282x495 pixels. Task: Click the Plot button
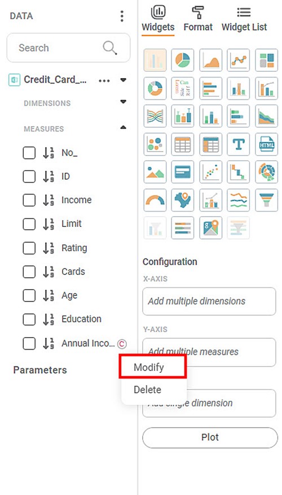210,437
